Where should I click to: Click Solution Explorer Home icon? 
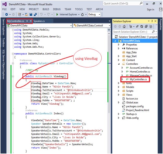coord(124,26)
